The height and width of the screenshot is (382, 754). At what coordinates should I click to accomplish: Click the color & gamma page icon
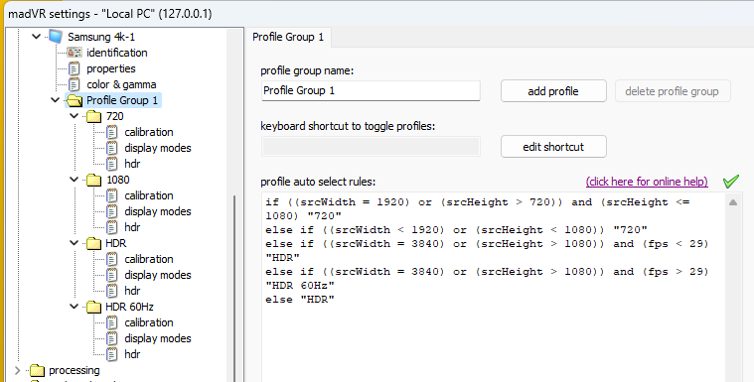pos(75,84)
